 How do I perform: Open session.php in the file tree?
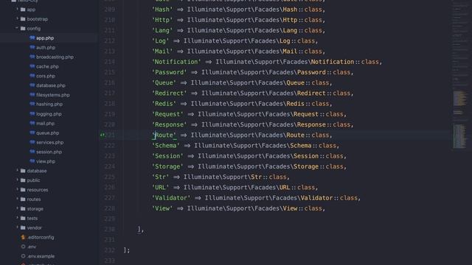click(x=49, y=152)
